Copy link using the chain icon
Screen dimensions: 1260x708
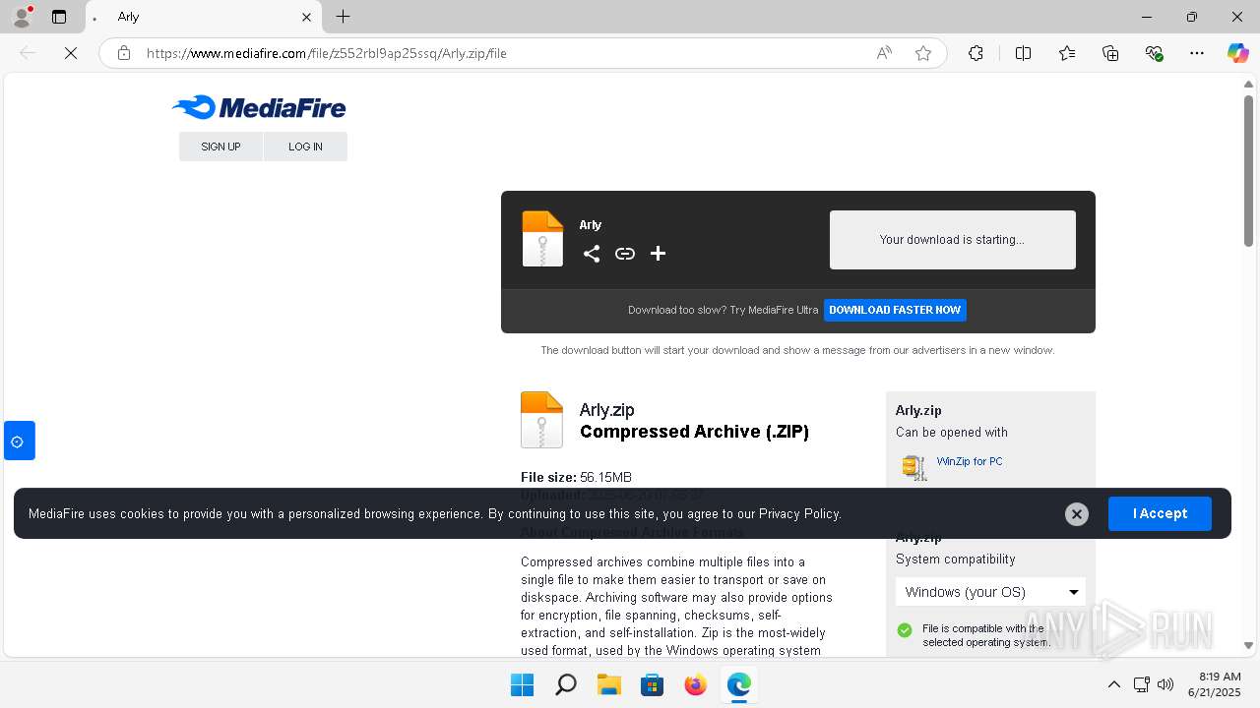coord(625,254)
